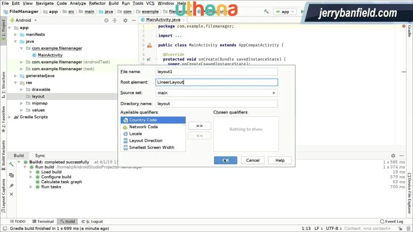
Task: Click Cancel in the dialog
Action: click(253, 160)
